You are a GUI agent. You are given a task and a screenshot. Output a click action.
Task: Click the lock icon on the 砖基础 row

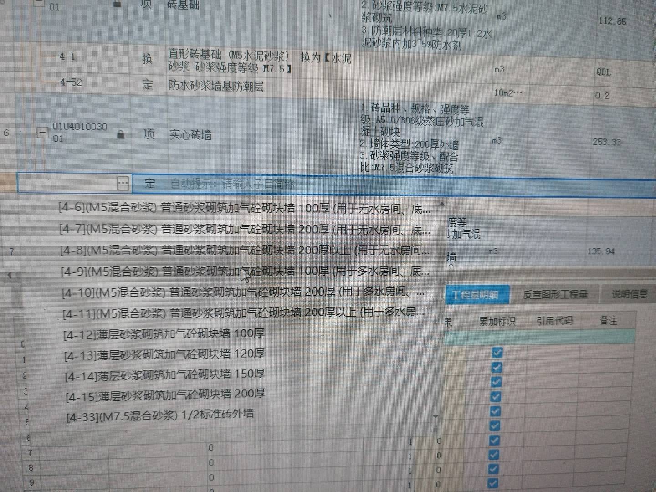(117, 4)
